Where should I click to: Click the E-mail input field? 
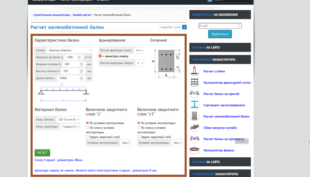(x=217, y=26)
